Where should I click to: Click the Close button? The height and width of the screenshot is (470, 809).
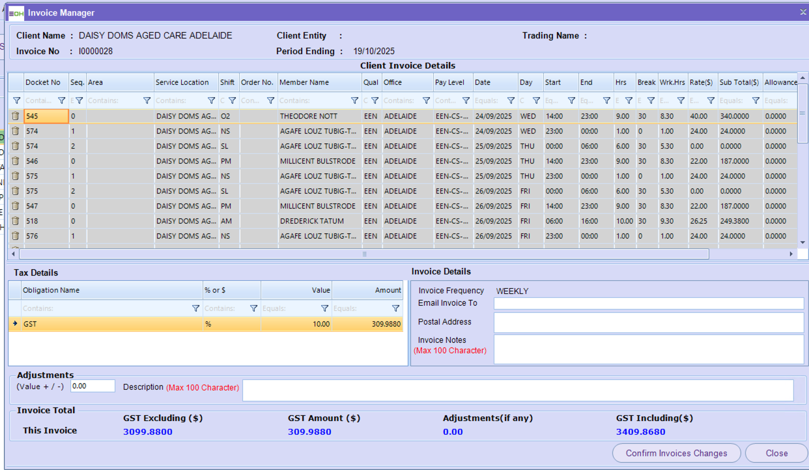[776, 453]
